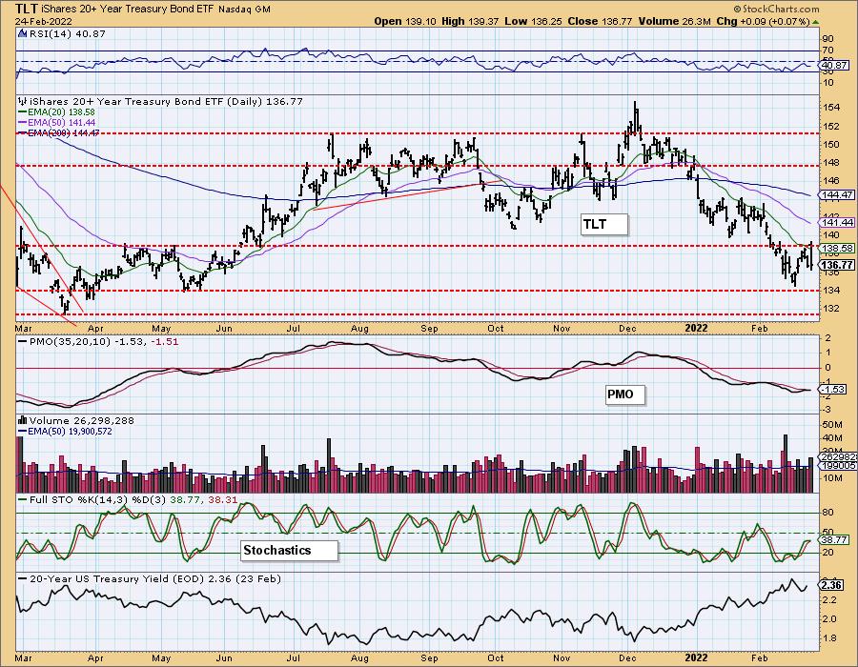Click the Close 136.77 value in the header
Screen dimensions: 858x667
click(600, 21)
